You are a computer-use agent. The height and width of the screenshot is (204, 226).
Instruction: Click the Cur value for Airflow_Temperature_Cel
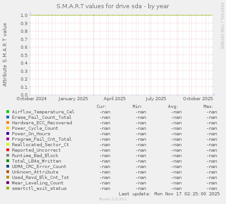coord(105,112)
